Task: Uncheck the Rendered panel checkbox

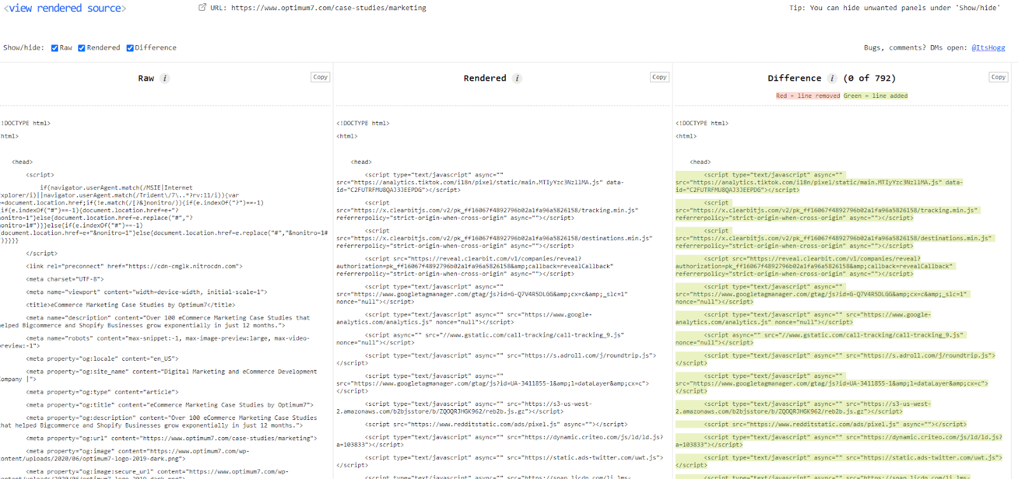Action: coord(81,48)
